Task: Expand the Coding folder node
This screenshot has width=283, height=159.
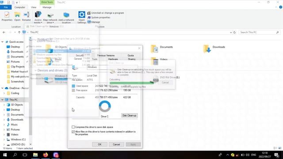Action: 4,93
